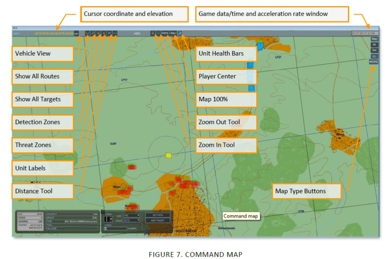Select the yellow player unit on map
386x259 pixels.
tap(169, 155)
